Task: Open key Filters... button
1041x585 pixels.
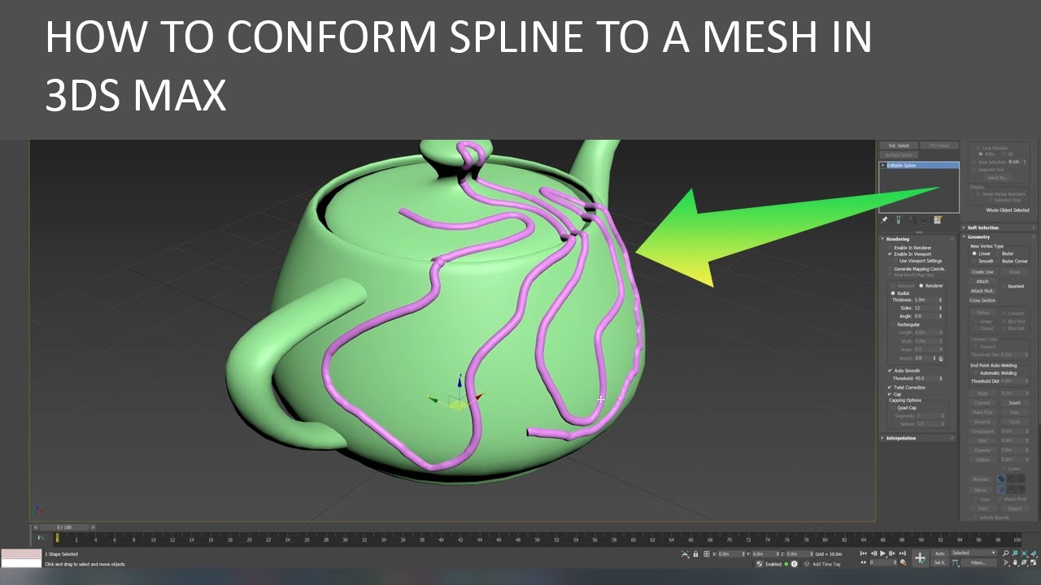Action: [x=978, y=562]
